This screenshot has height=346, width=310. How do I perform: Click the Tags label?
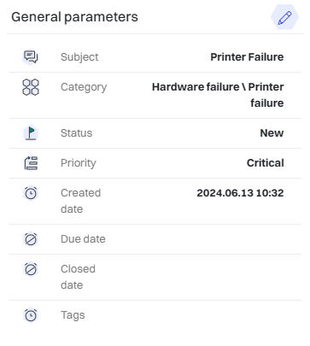pos(73,315)
